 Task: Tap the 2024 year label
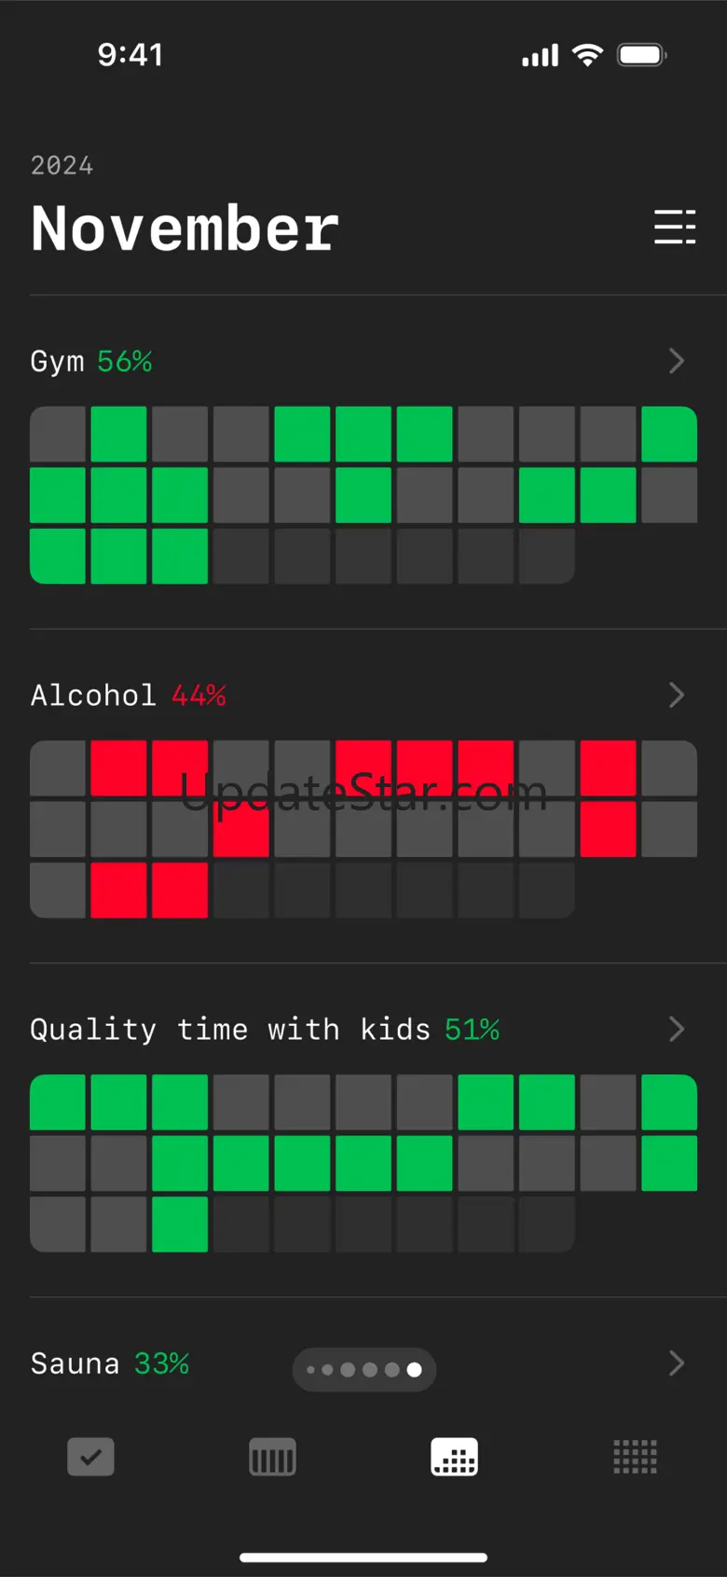62,166
